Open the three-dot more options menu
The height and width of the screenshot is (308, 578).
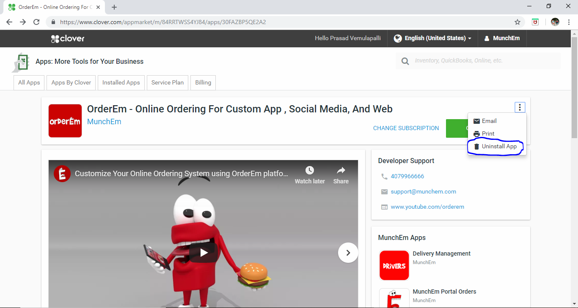point(520,107)
